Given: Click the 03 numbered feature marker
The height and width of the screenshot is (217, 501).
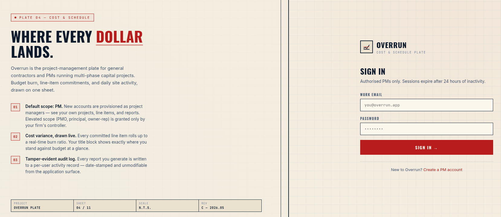Looking at the screenshot, I should click(15, 160).
